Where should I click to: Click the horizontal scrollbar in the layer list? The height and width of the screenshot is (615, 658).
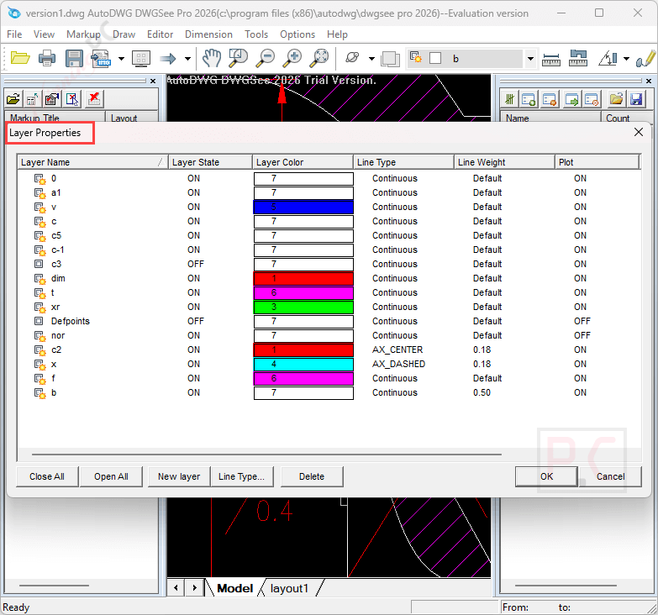click(x=266, y=454)
